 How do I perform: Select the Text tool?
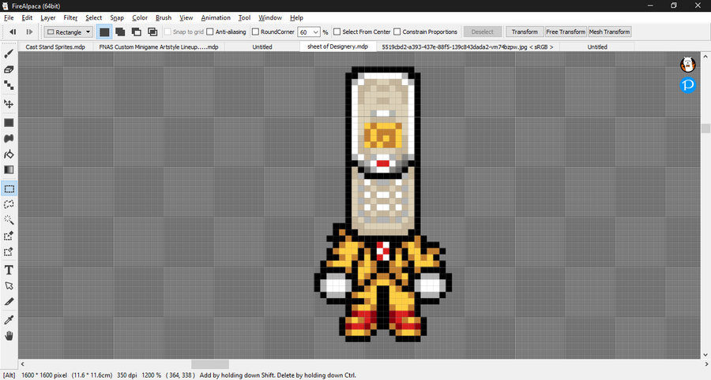pyautogui.click(x=9, y=270)
